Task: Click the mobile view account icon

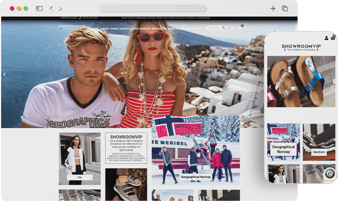Action: (326, 38)
